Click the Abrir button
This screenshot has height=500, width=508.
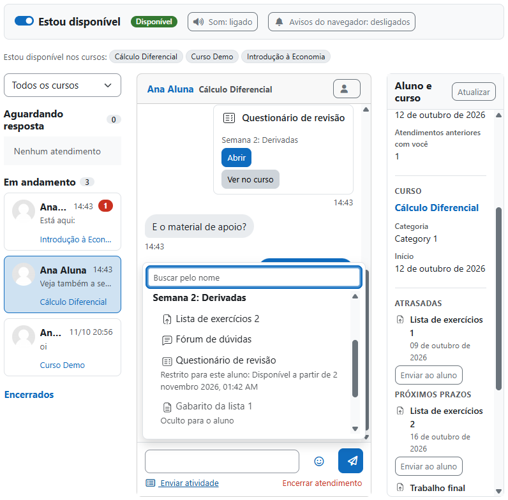pyautogui.click(x=237, y=158)
